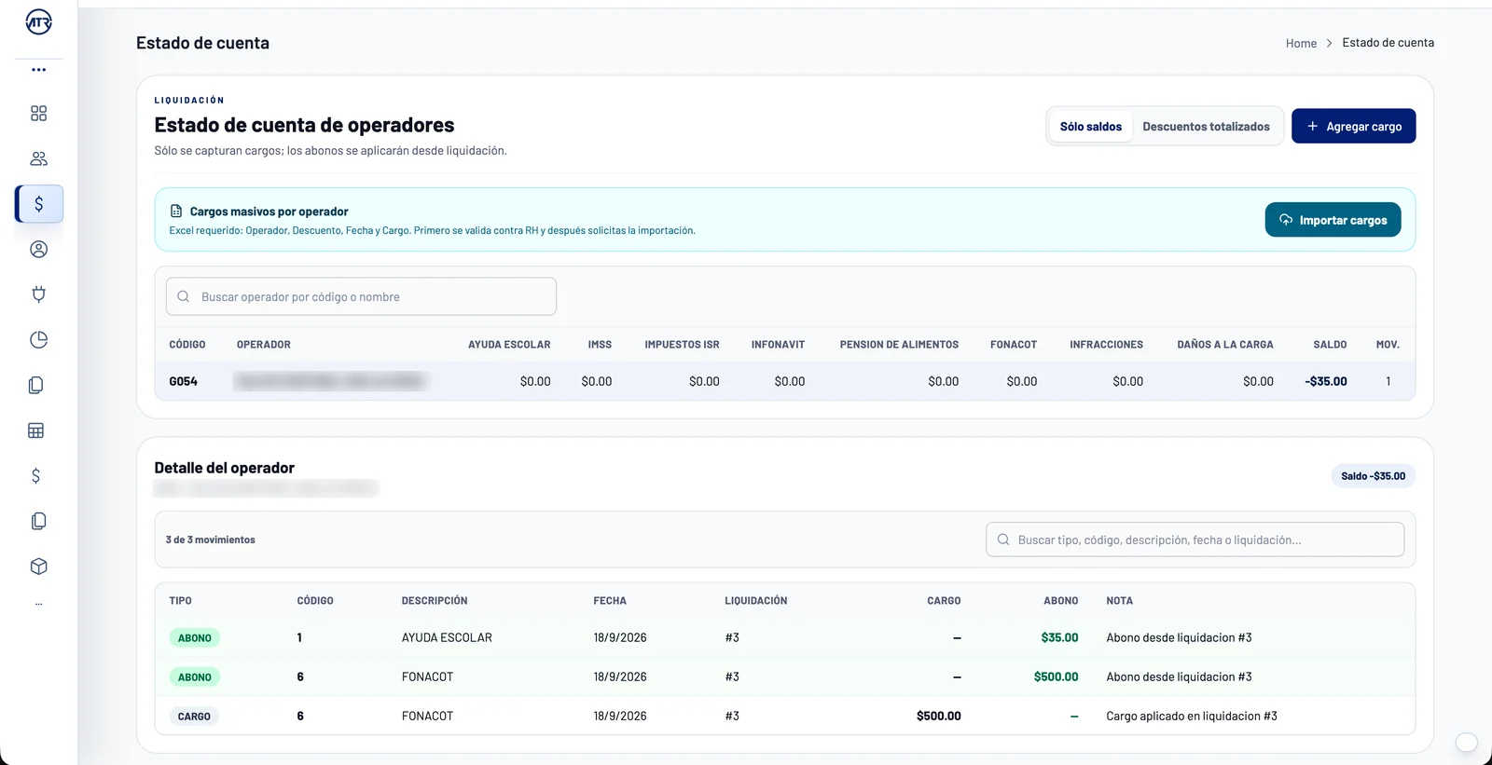1492x765 pixels.
Task: Switch to Descuentos totalizados view
Action: [x=1206, y=127]
